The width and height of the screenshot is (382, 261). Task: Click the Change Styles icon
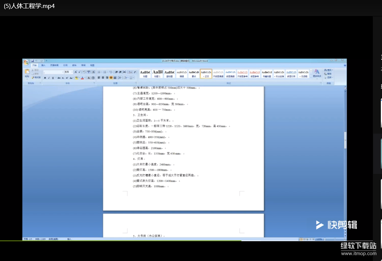316,73
